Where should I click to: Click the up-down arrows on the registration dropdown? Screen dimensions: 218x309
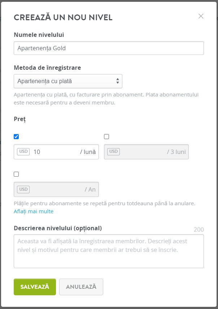(x=117, y=81)
